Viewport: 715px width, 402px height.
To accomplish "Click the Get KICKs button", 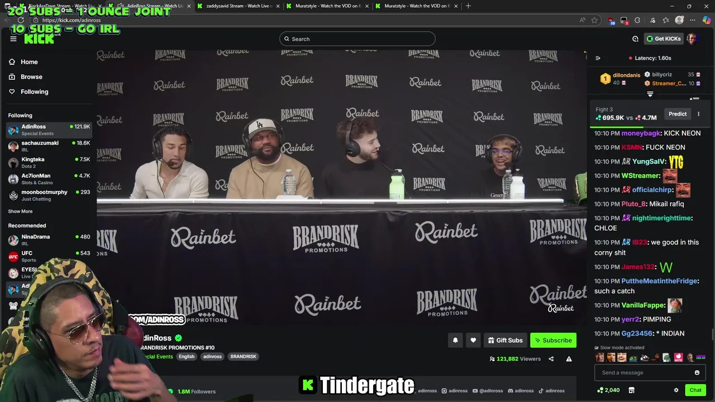I will 664,39.
